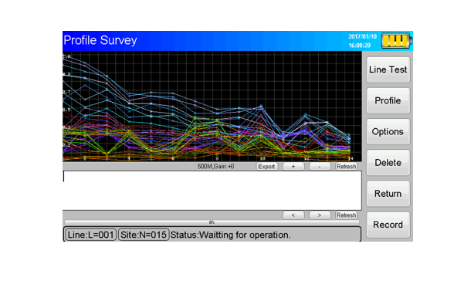This screenshot has width=471, height=281.
Task: Click the battery indicator icon
Action: [x=397, y=41]
